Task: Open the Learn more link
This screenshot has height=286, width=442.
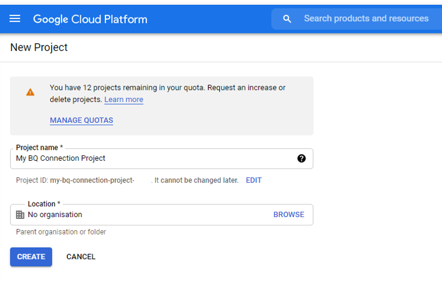Action: click(x=124, y=100)
